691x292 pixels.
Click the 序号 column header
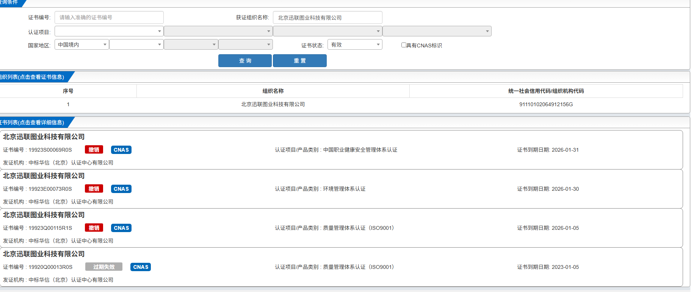pos(68,91)
